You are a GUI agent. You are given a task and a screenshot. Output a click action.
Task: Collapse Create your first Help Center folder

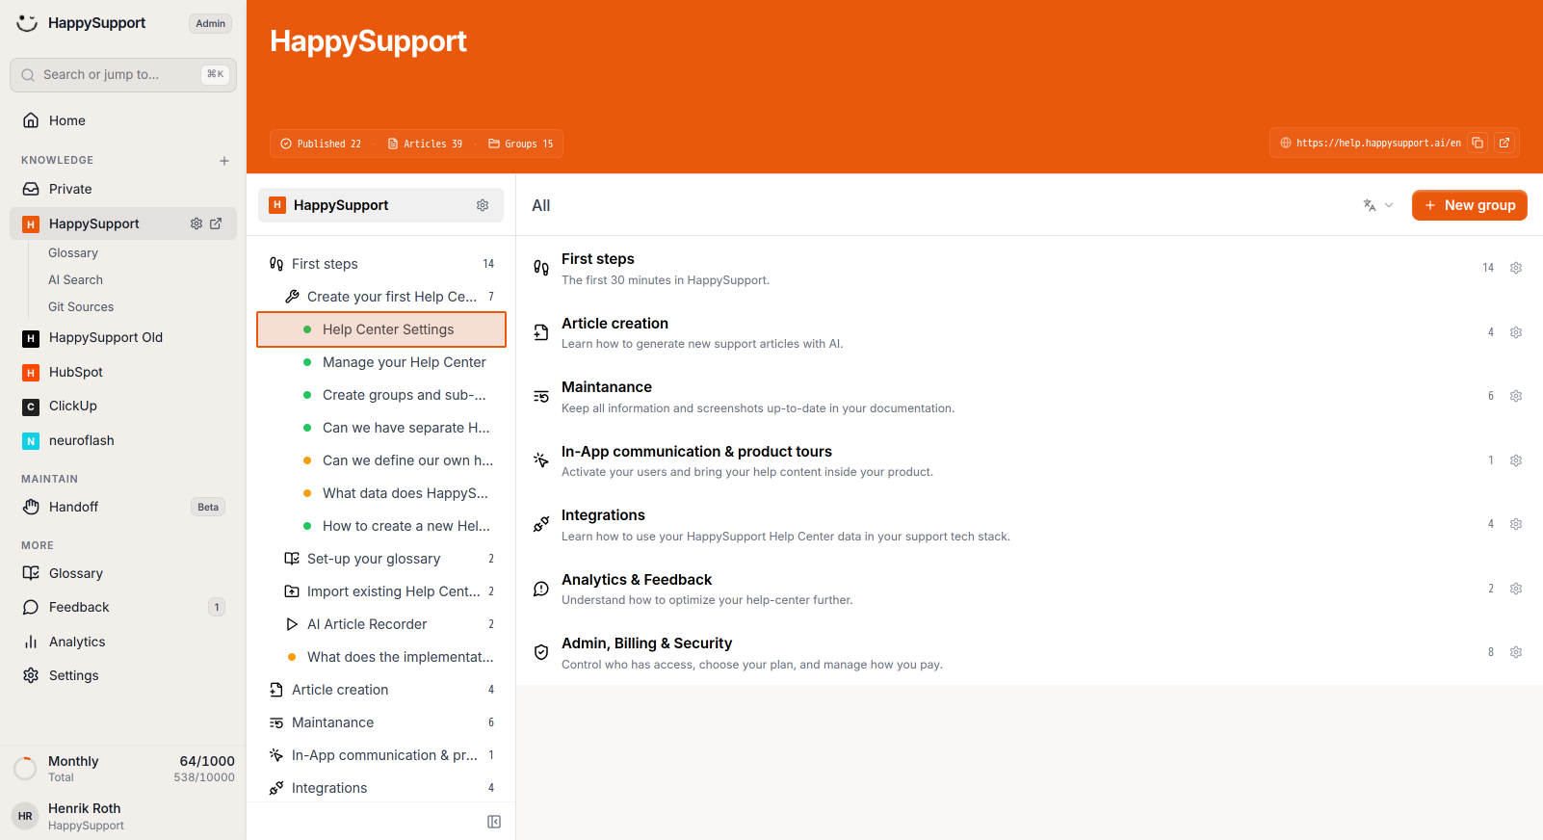click(x=381, y=297)
